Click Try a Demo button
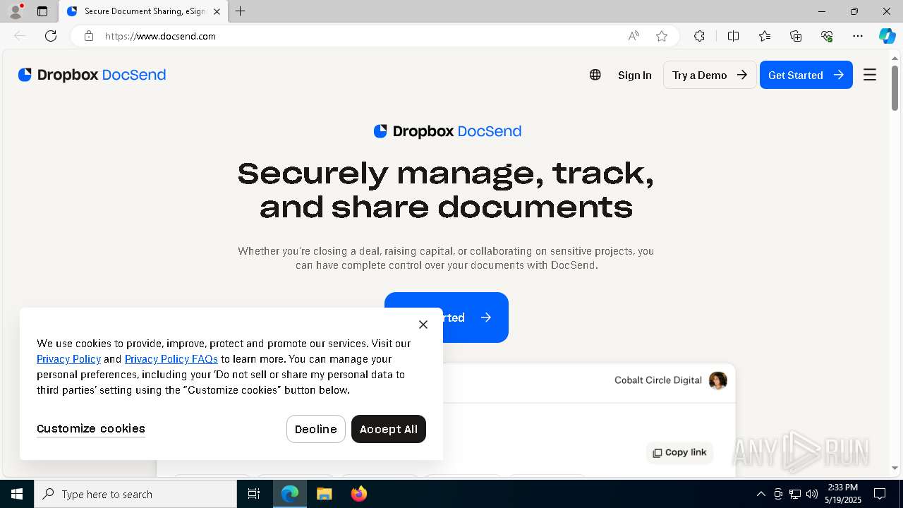This screenshot has height=508, width=903. (710, 75)
